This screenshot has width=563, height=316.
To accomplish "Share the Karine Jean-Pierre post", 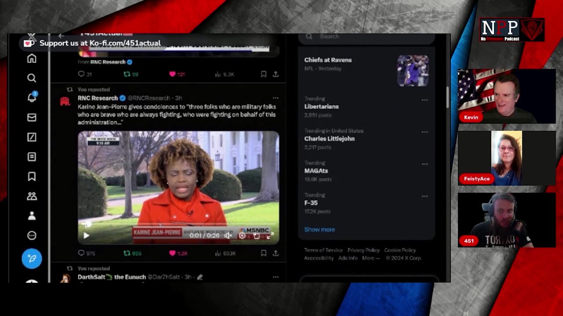I will (275, 253).
